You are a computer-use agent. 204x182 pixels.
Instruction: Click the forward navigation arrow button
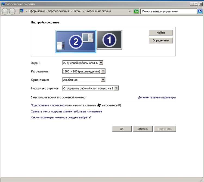tap(12, 11)
